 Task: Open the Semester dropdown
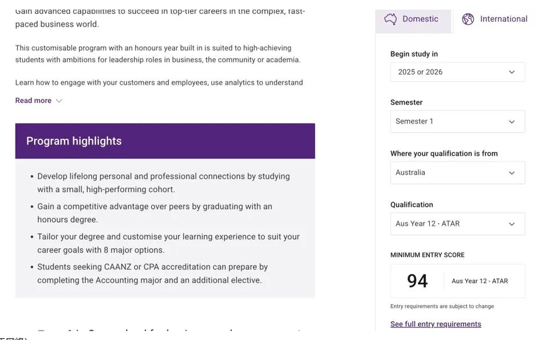coord(457,121)
